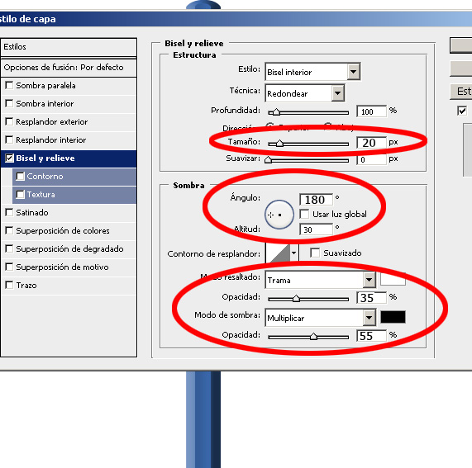This screenshot has height=468, width=472.
Task: Click shadow Opacidad field showing 55
Action: point(371,335)
